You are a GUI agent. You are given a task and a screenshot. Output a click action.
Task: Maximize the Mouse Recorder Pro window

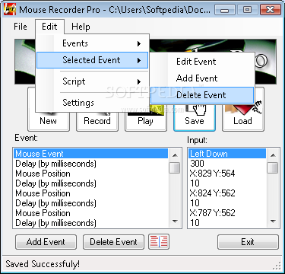pos(247,10)
